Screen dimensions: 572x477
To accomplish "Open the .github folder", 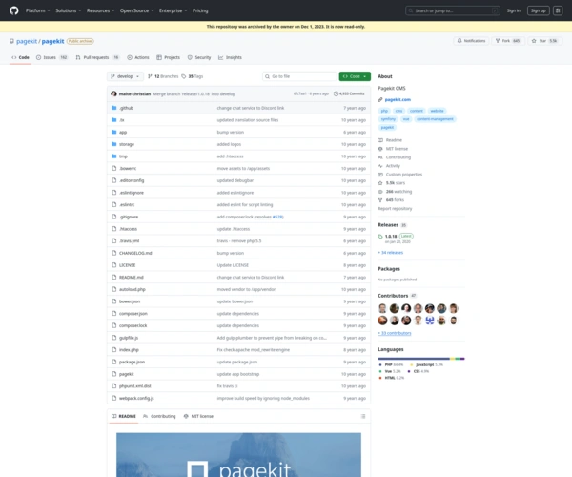I will [x=126, y=108].
